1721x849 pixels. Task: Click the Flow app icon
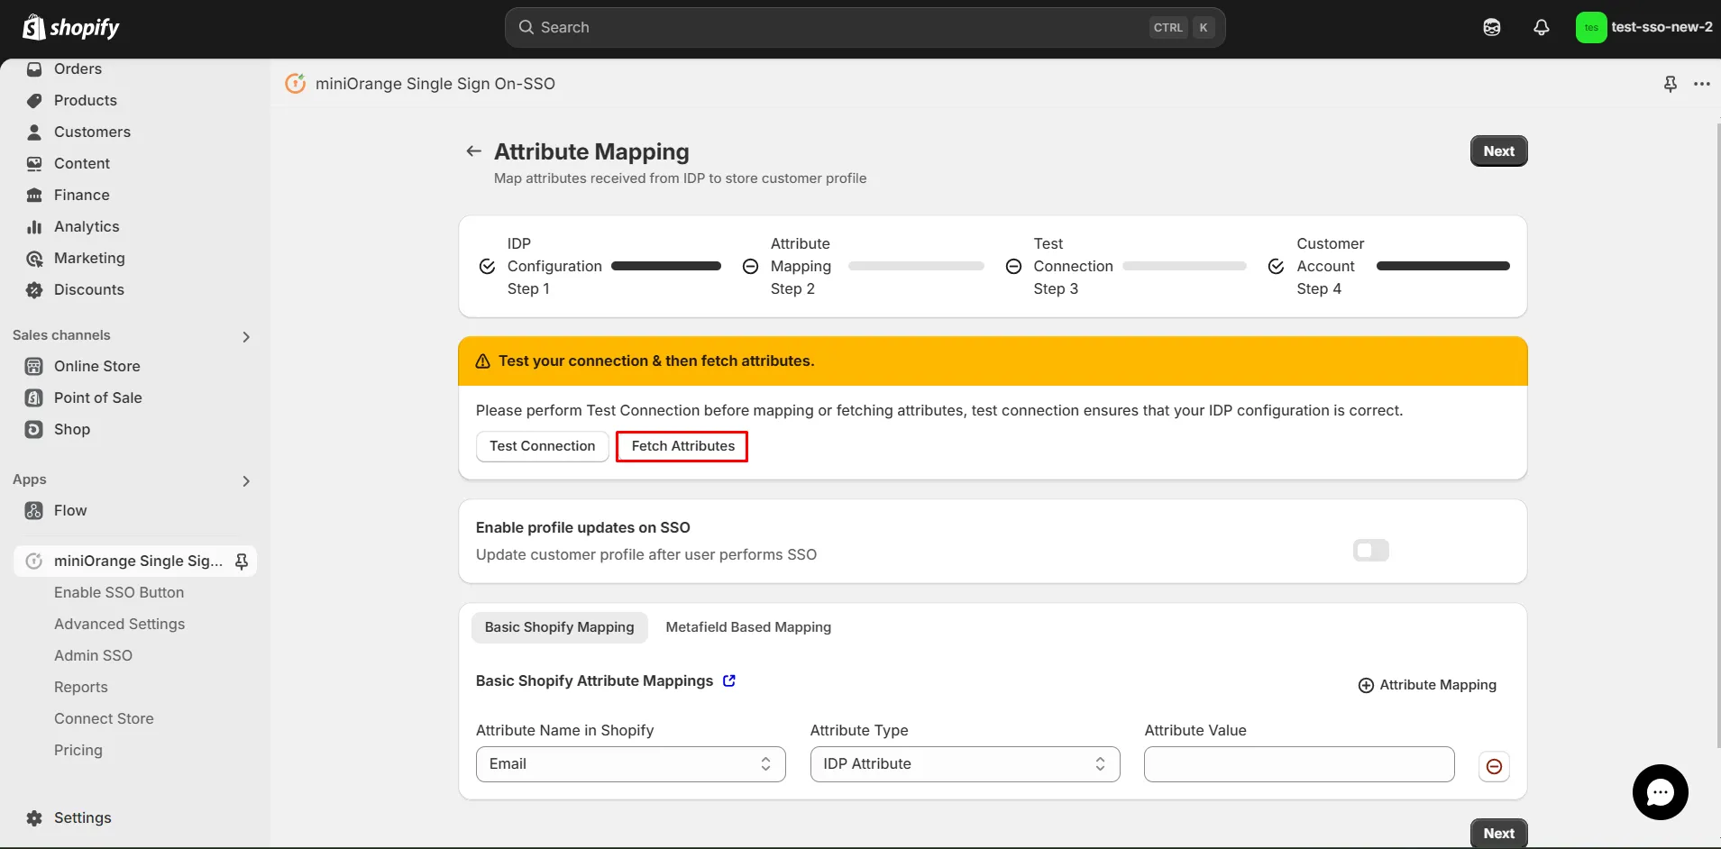pos(34,510)
